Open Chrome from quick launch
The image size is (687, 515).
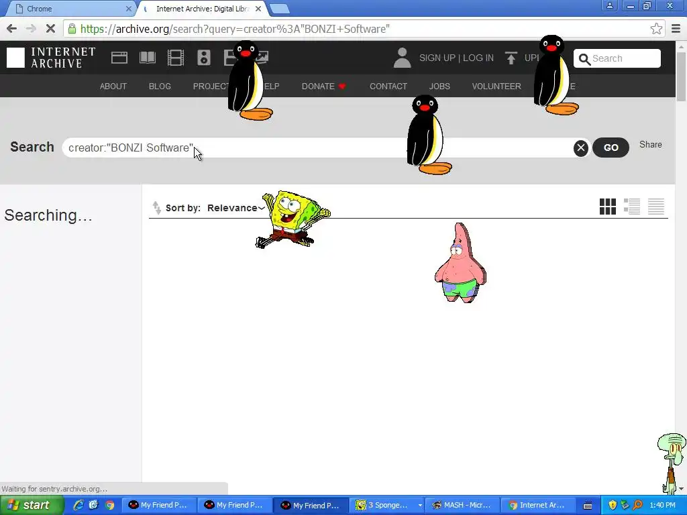coord(109,505)
